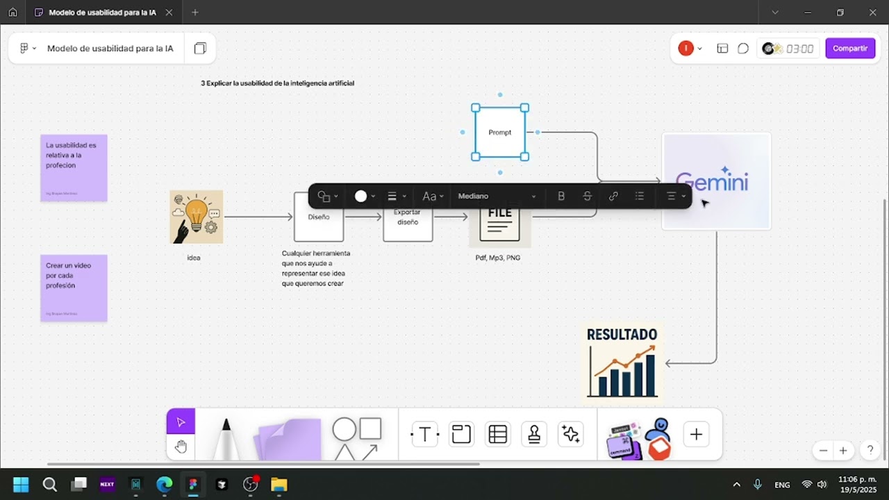The image size is (889, 500).
Task: Select the Crear un video sticky note
Action: tap(74, 288)
